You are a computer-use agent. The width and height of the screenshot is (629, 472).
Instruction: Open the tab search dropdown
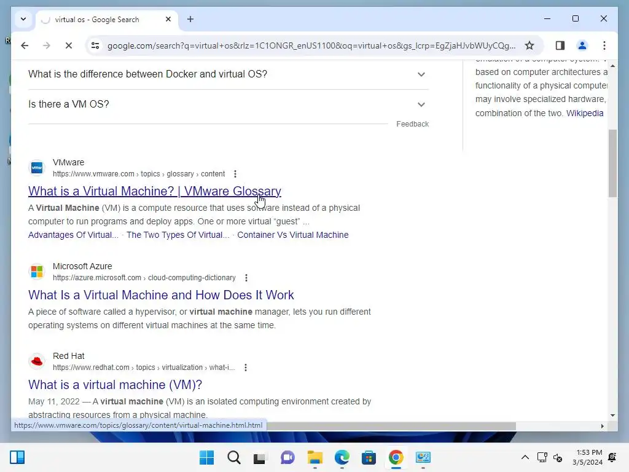pyautogui.click(x=23, y=19)
